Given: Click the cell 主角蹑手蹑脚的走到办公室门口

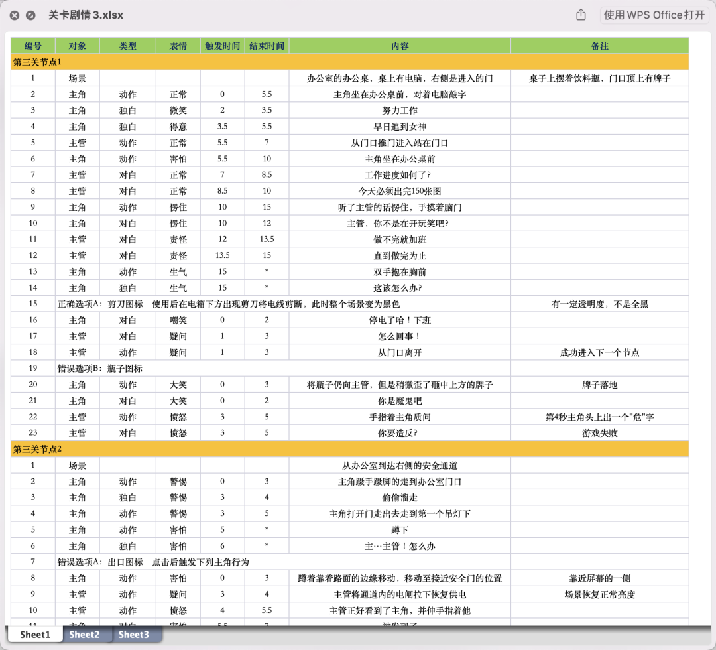Looking at the screenshot, I should click(400, 482).
